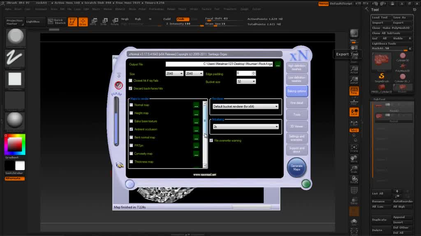The height and width of the screenshot is (236, 421).
Task: Click the SubTool Duplicate button
Action: (x=381, y=220)
